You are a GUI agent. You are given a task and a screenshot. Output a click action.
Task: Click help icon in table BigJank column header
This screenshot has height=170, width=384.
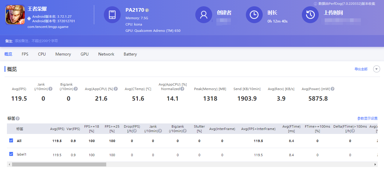click(x=185, y=131)
